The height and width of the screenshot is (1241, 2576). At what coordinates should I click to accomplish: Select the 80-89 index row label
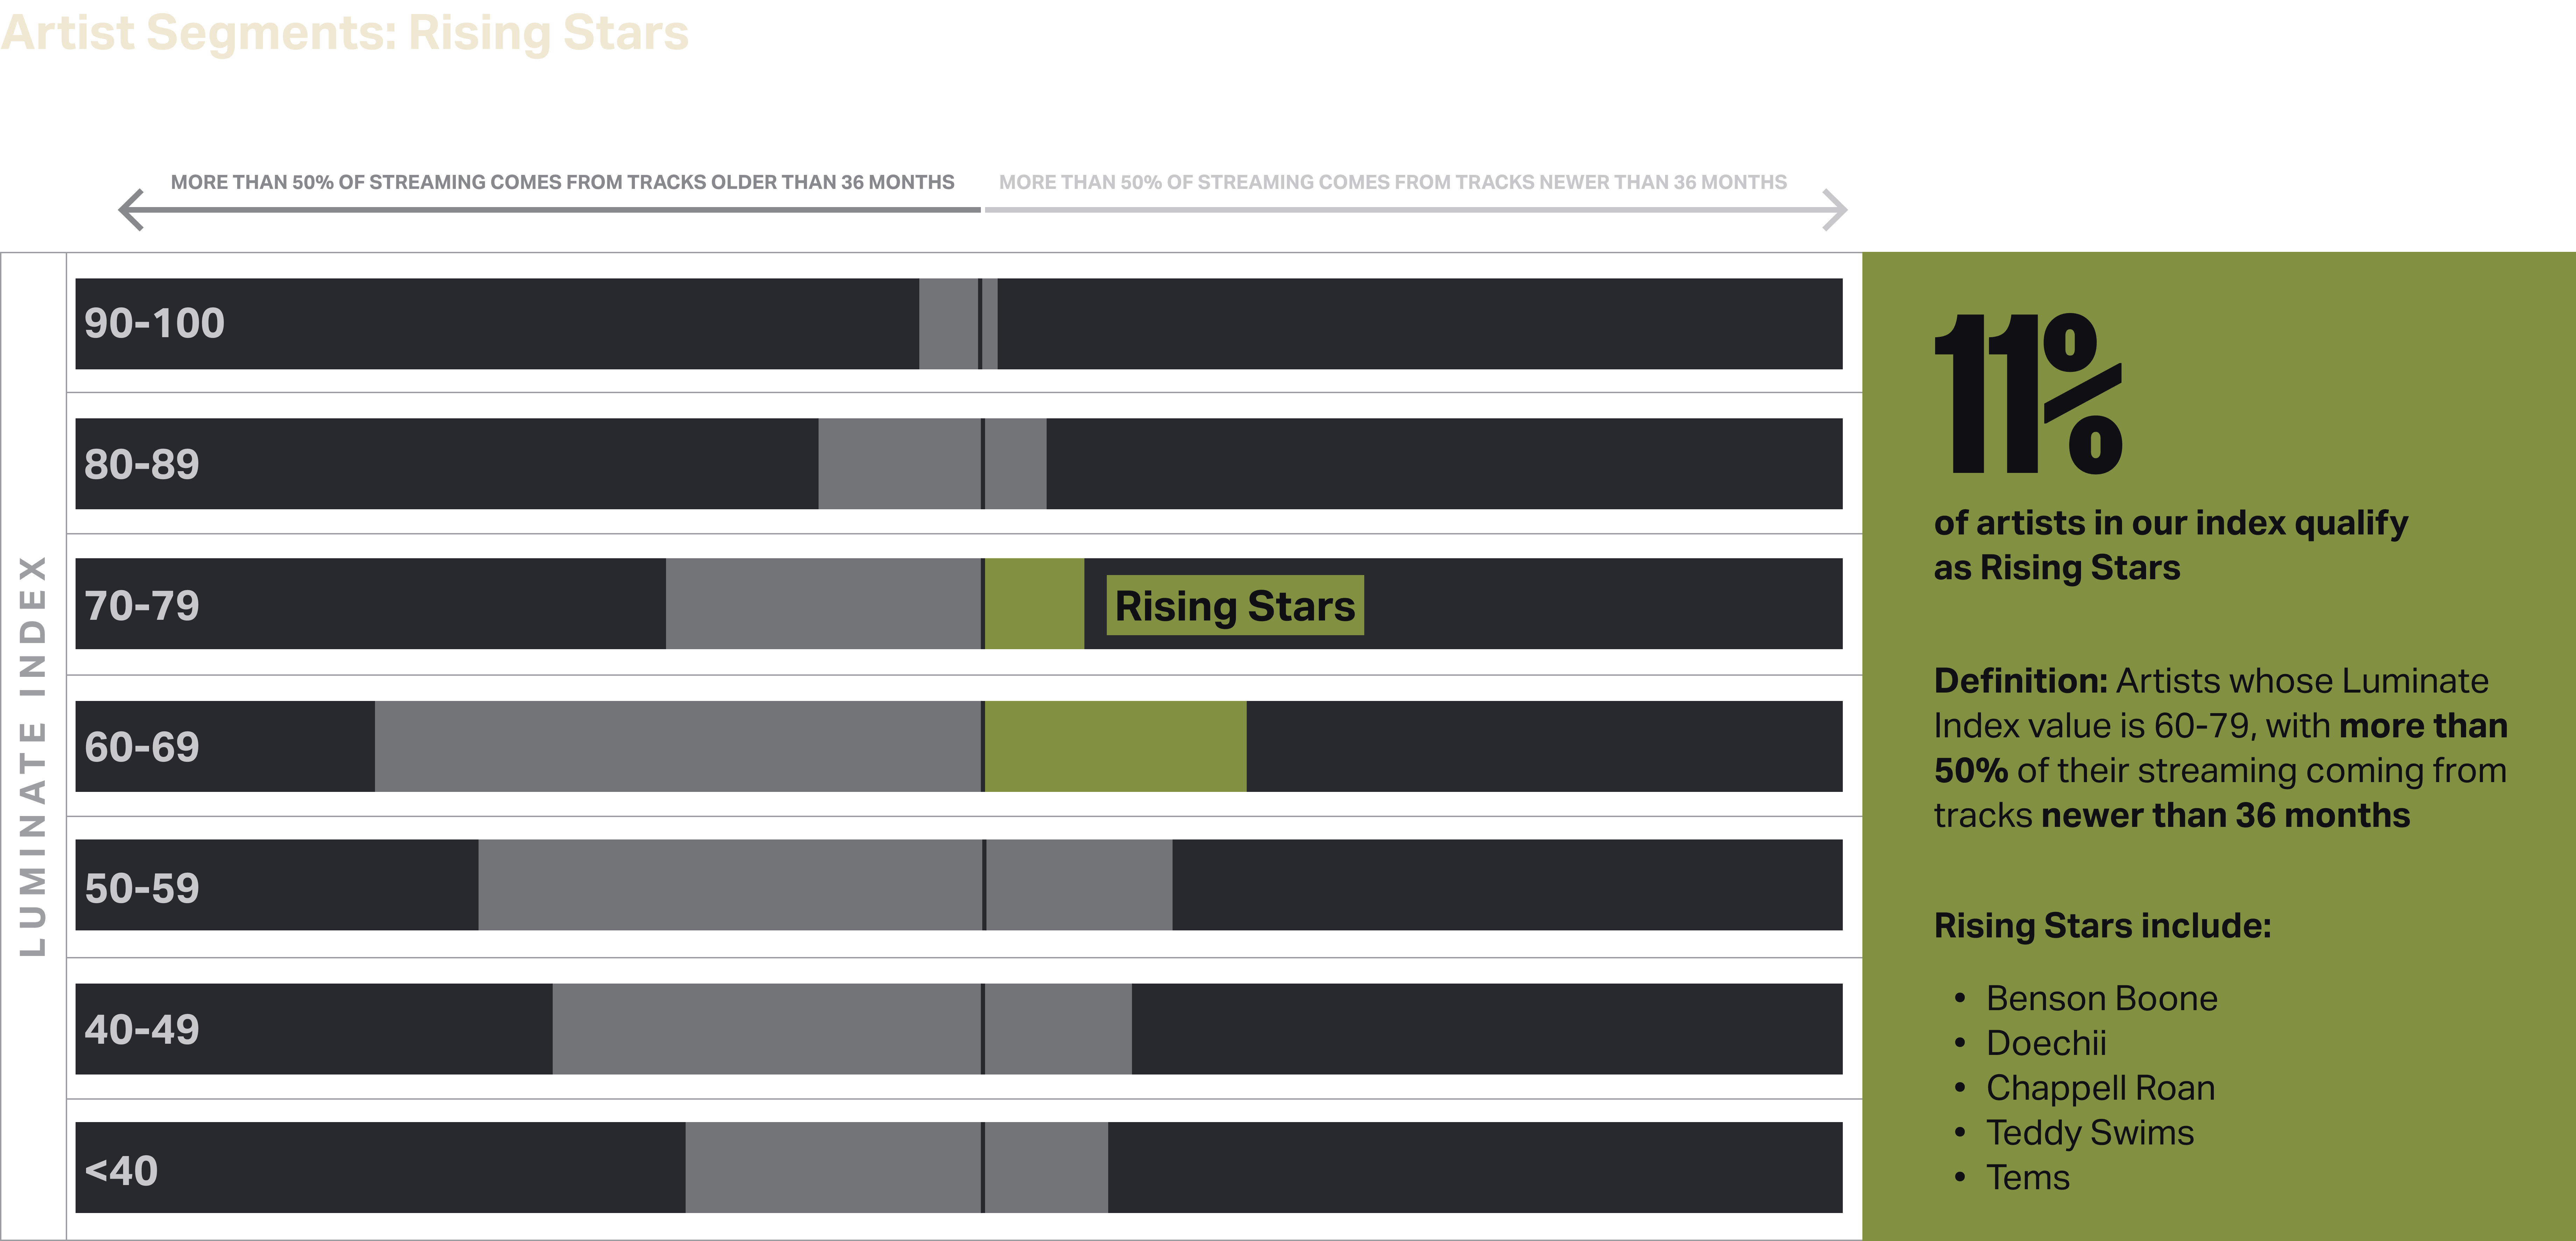click(x=142, y=464)
